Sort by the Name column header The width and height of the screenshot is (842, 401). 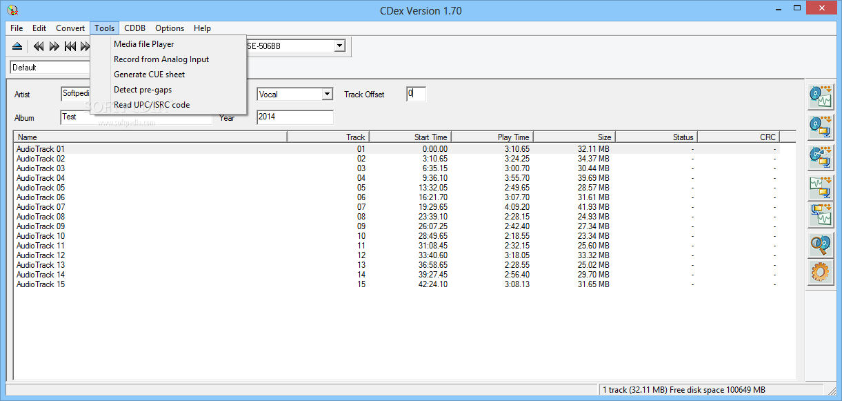(150, 137)
